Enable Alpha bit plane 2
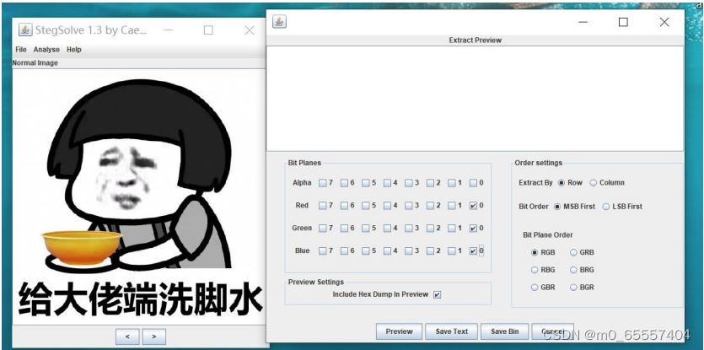The width and height of the screenshot is (704, 350). [x=430, y=183]
